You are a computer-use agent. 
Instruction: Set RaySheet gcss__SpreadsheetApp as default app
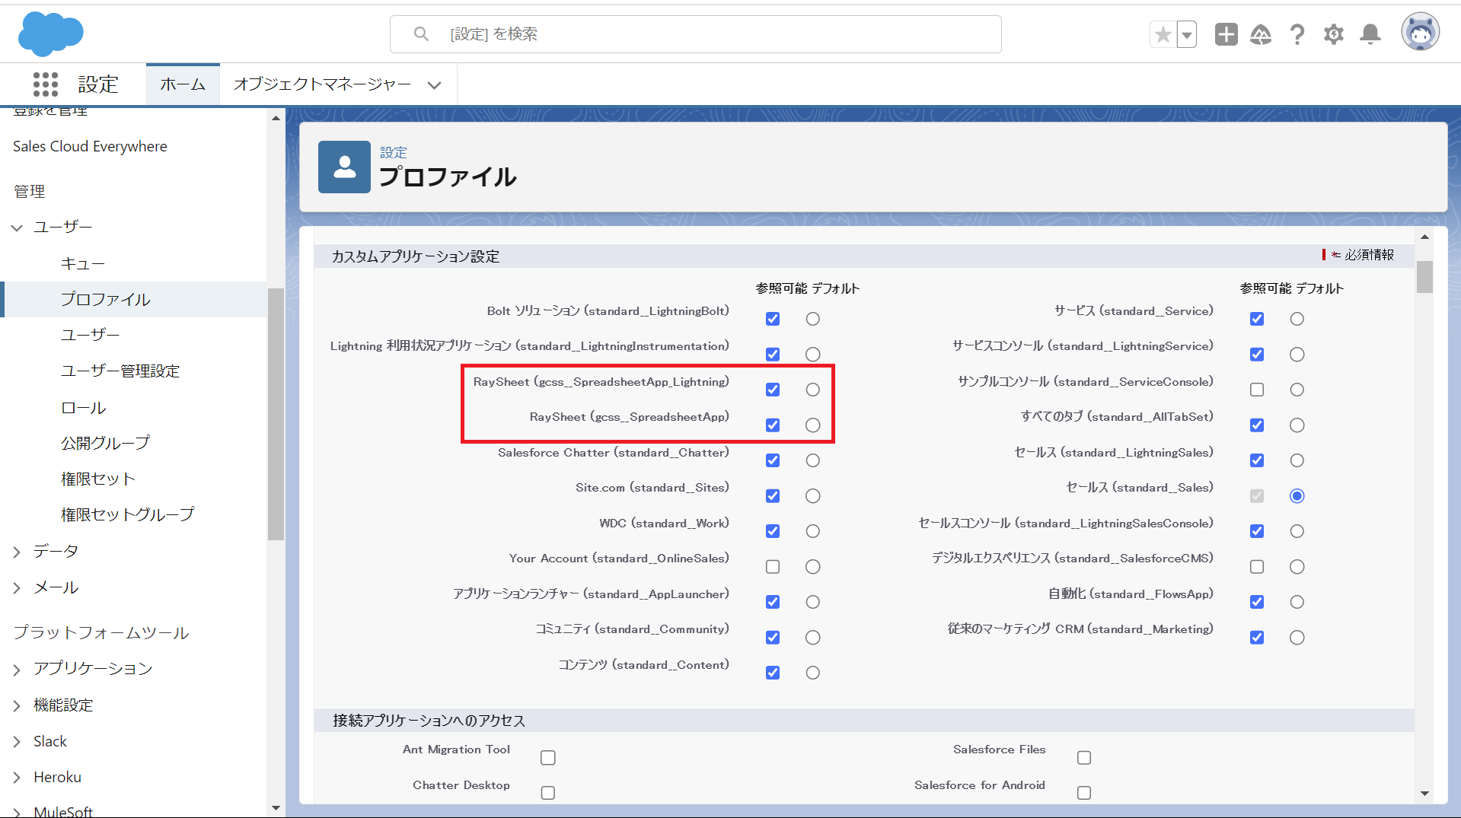tap(813, 425)
